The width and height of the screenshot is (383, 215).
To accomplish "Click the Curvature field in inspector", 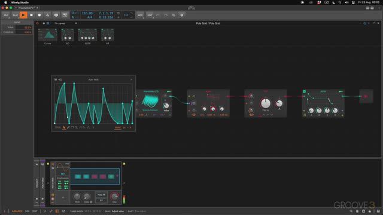I will click(24, 32).
